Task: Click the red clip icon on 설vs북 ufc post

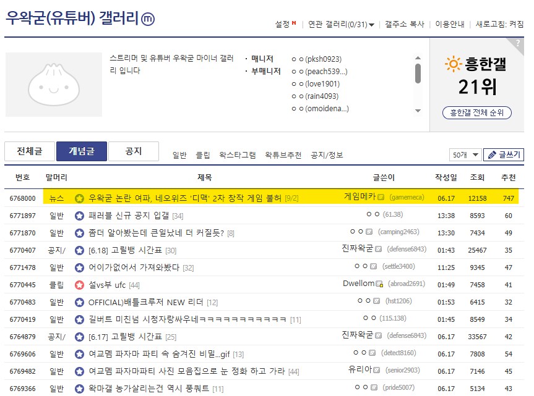Action: coord(78,284)
